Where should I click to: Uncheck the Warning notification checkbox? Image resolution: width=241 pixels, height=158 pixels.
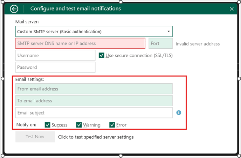[79, 125]
